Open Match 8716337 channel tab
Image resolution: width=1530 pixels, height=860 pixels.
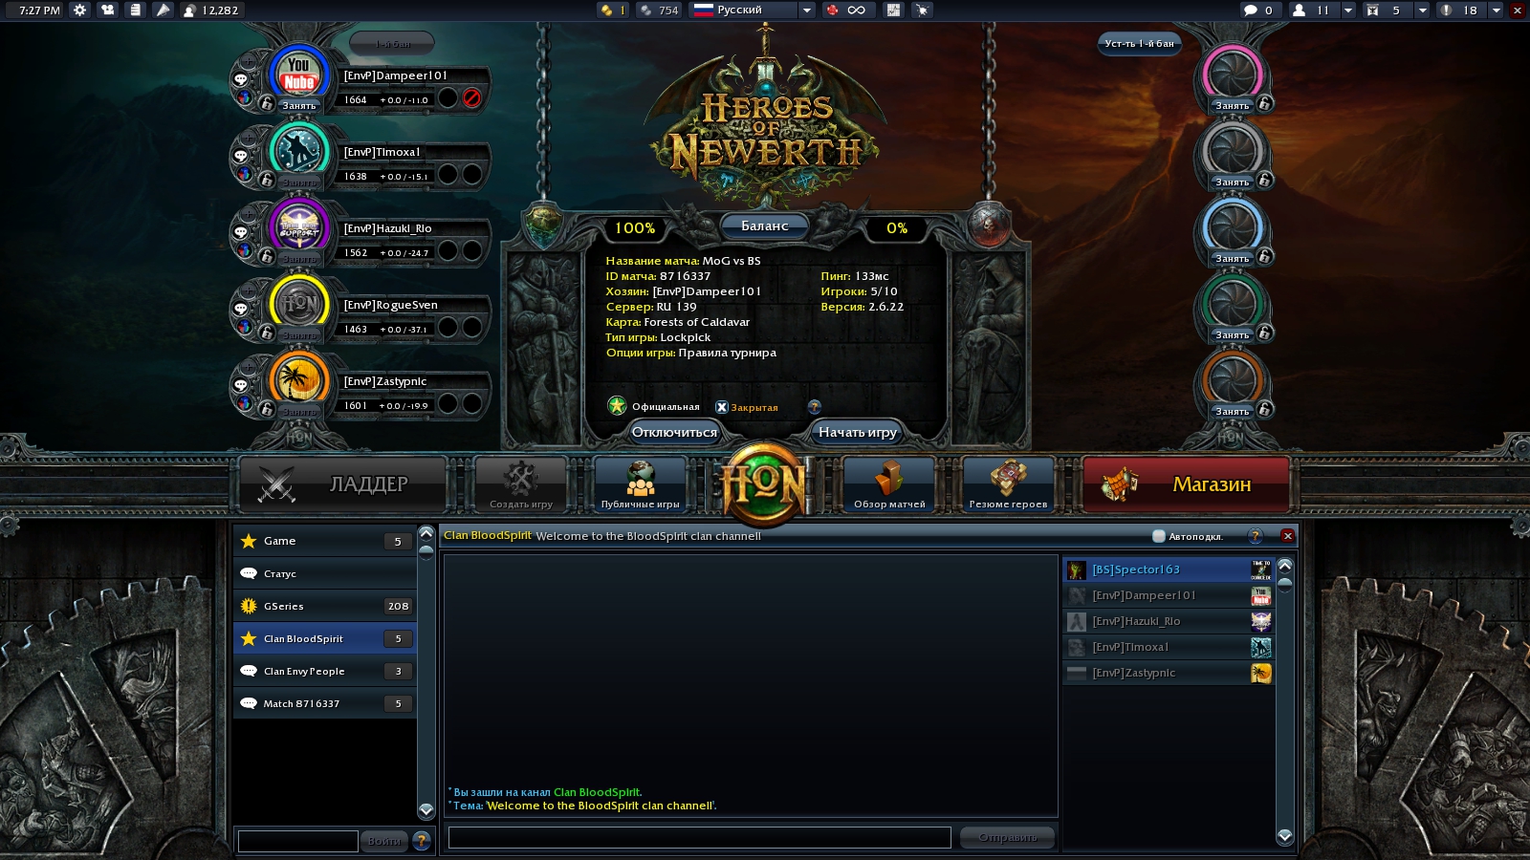[x=325, y=703]
